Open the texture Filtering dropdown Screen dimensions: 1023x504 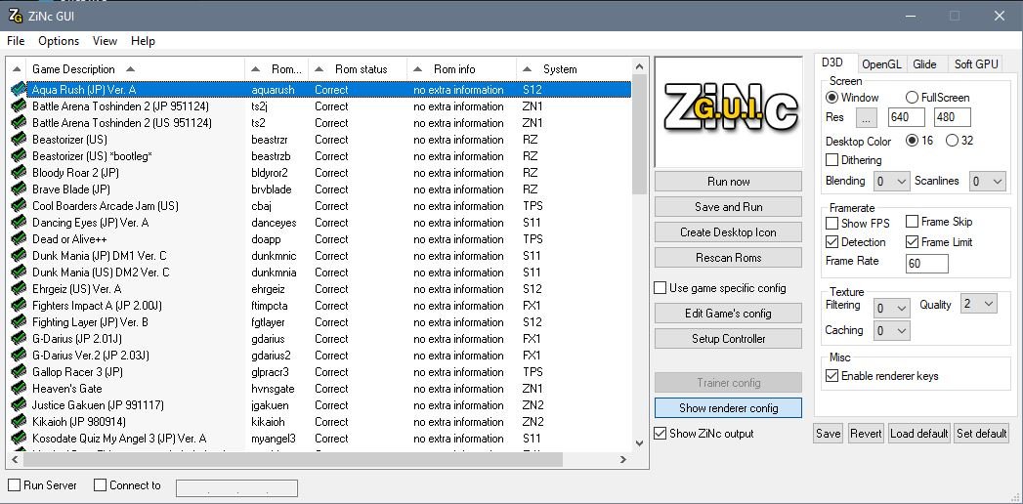click(x=891, y=308)
